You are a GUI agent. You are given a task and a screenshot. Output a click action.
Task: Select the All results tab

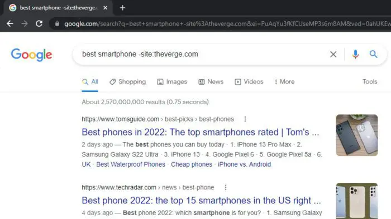[90, 81]
